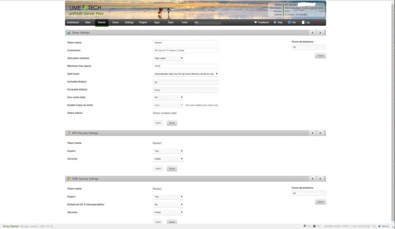Go to next share in Share Settings
The width and height of the screenshot is (395, 229).
point(320,32)
